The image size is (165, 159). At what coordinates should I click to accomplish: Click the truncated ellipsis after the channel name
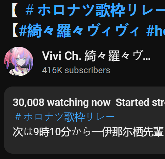point(147,59)
